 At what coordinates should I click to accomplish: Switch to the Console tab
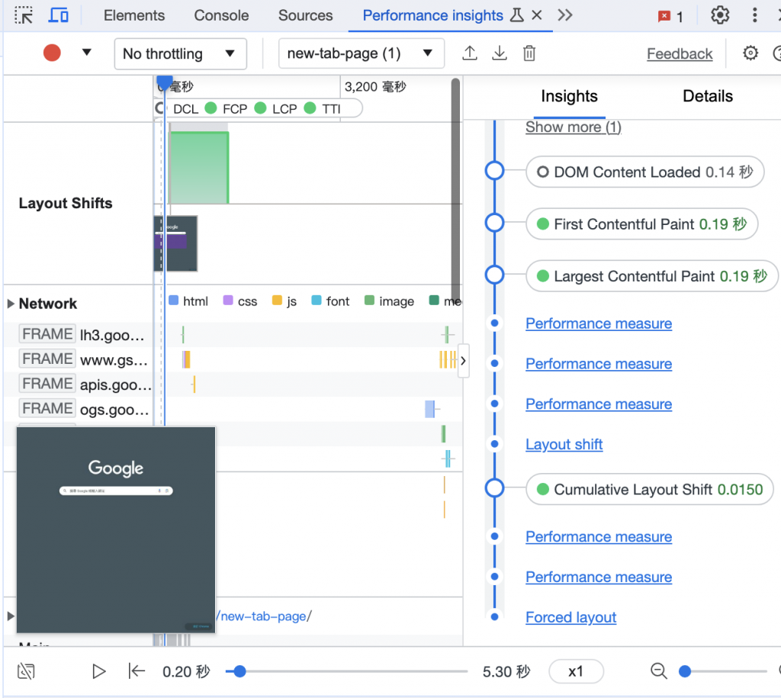[x=221, y=15]
